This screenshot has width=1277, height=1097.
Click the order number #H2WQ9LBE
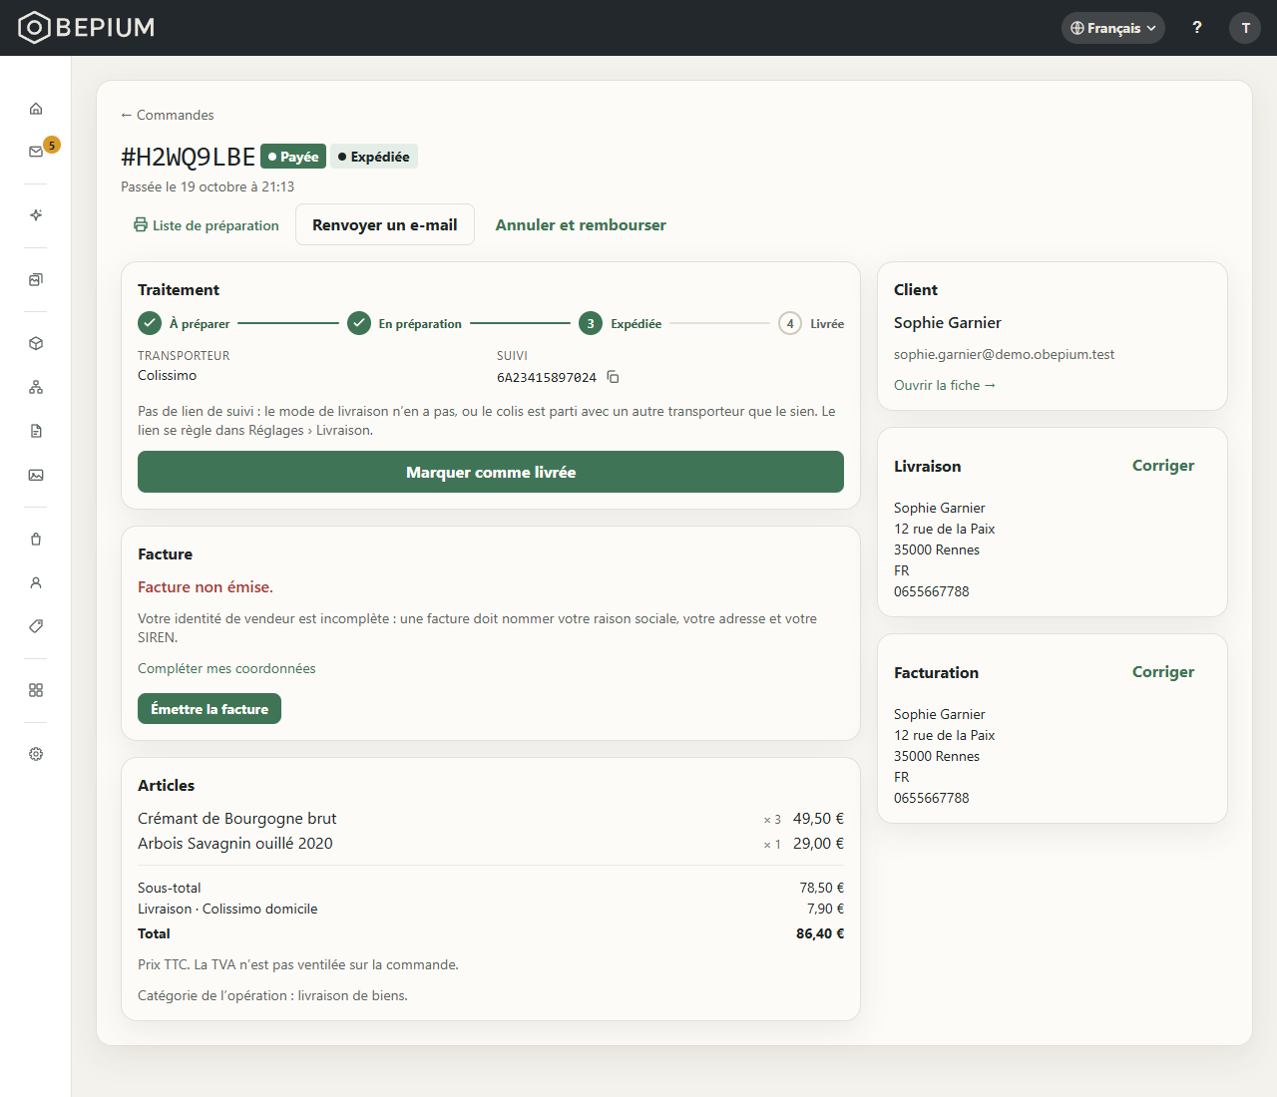tap(188, 157)
